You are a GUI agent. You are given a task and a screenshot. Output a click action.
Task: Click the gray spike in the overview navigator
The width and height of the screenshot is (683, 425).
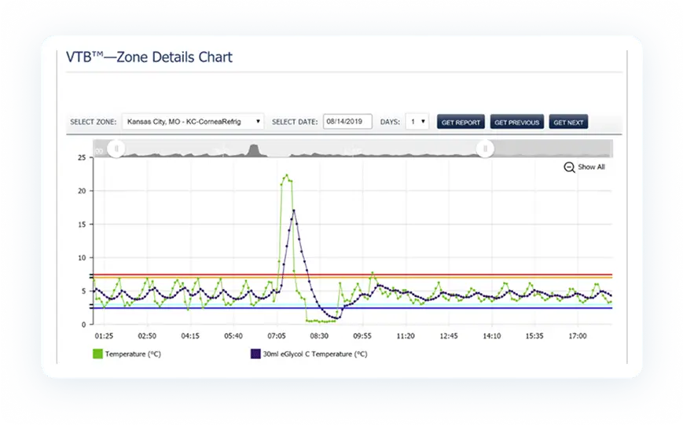click(254, 150)
